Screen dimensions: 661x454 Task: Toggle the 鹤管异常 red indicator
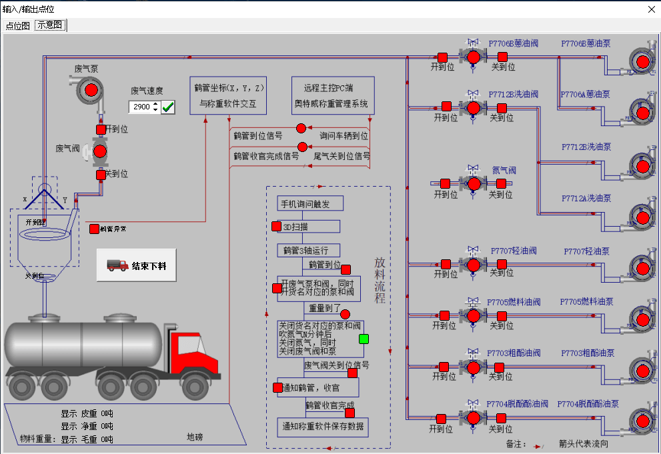coord(95,229)
